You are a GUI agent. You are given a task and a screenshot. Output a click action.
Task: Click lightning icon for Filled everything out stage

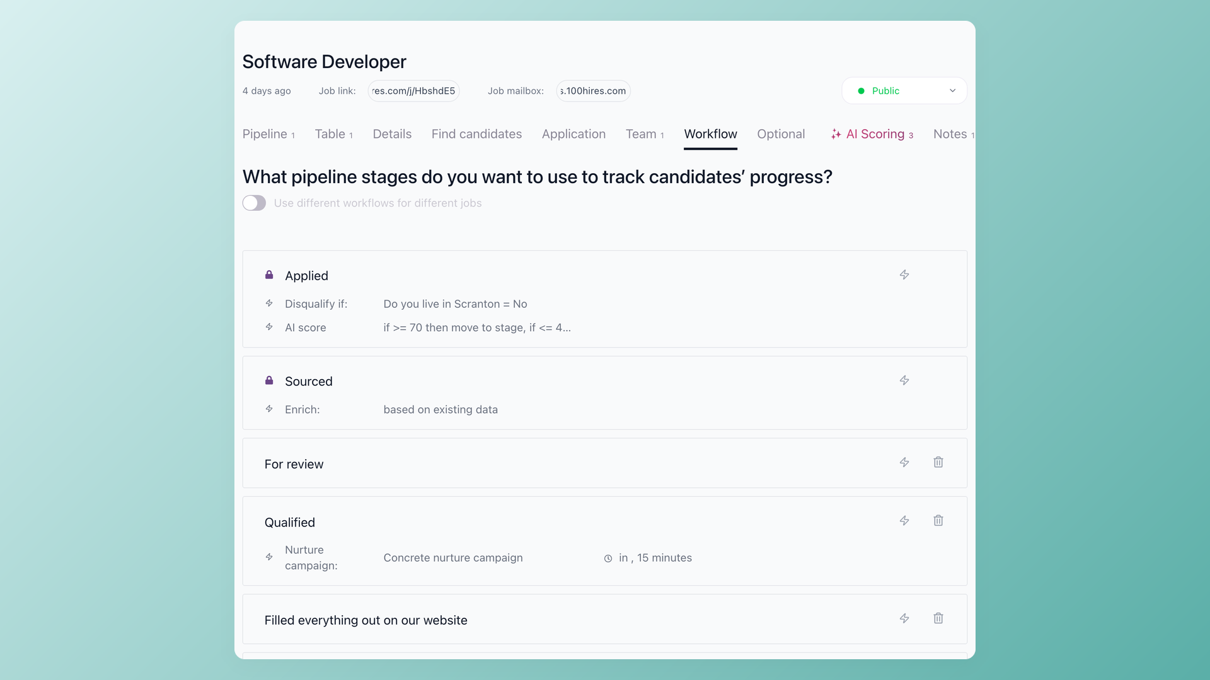[904, 618]
